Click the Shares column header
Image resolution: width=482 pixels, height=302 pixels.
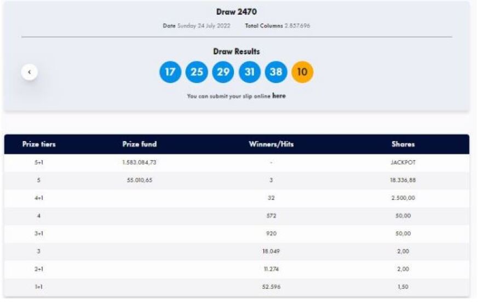(x=403, y=144)
